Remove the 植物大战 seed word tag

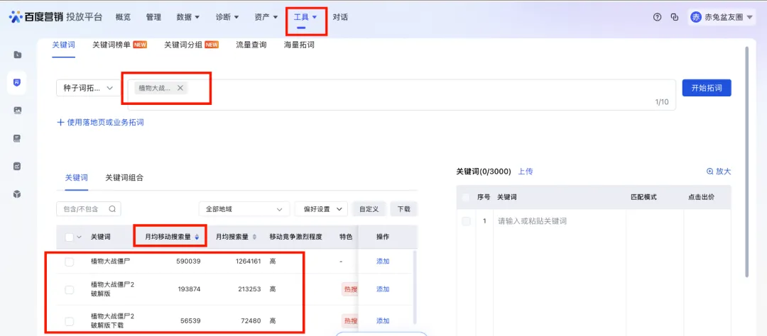pos(180,88)
